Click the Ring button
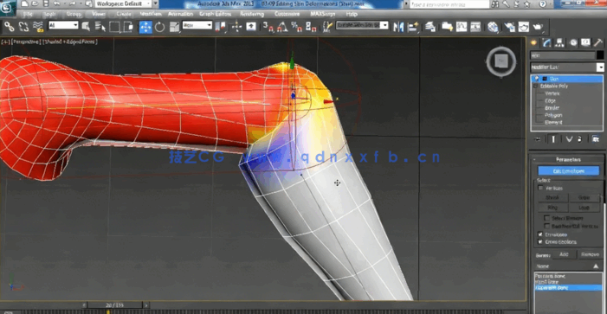 pos(552,208)
